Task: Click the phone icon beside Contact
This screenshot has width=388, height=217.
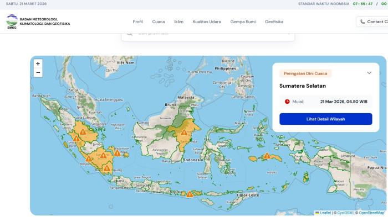Action: 363,22
